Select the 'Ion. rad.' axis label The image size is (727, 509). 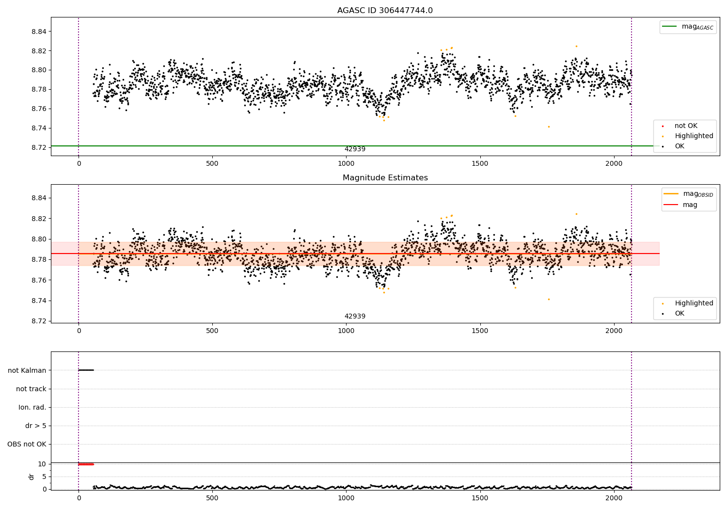coord(32,407)
